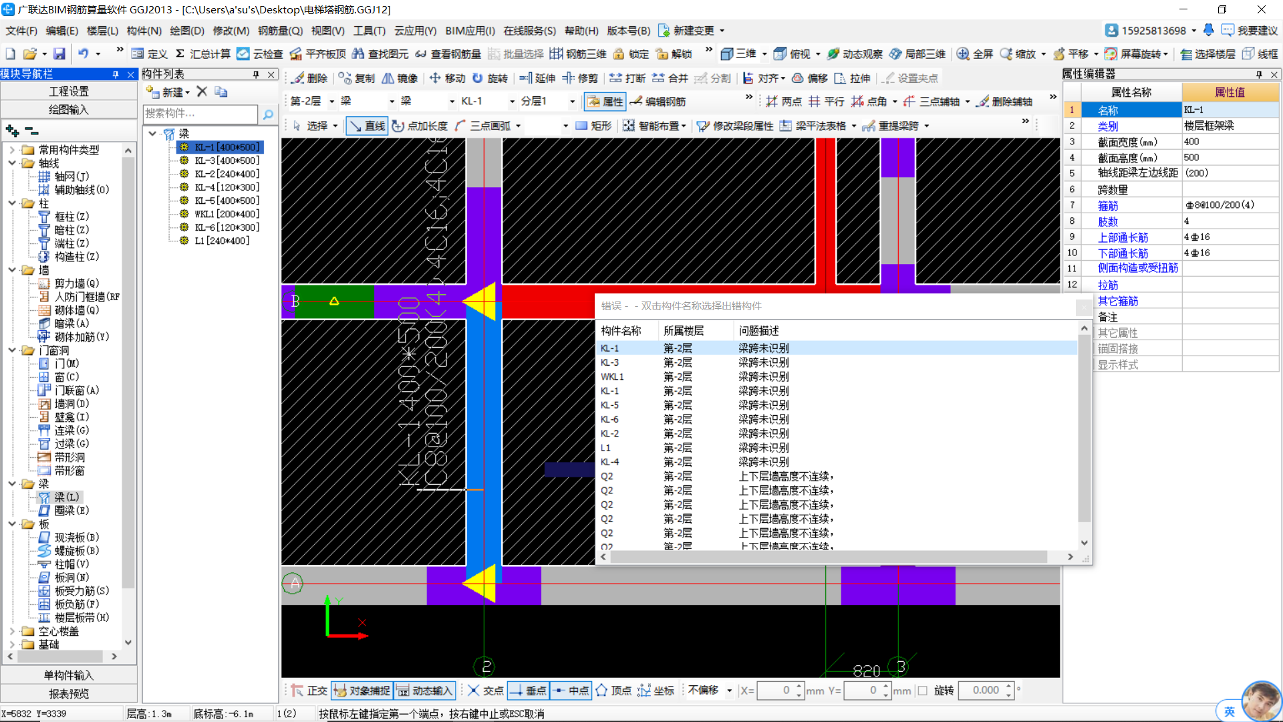Toggle 坐标 coordinate snap
Screen dimensions: 1283x722
pos(656,691)
